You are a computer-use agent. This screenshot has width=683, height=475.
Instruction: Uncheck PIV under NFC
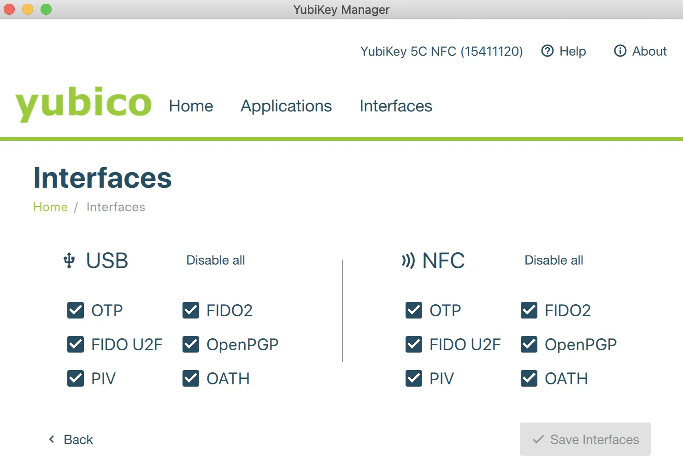[414, 379]
